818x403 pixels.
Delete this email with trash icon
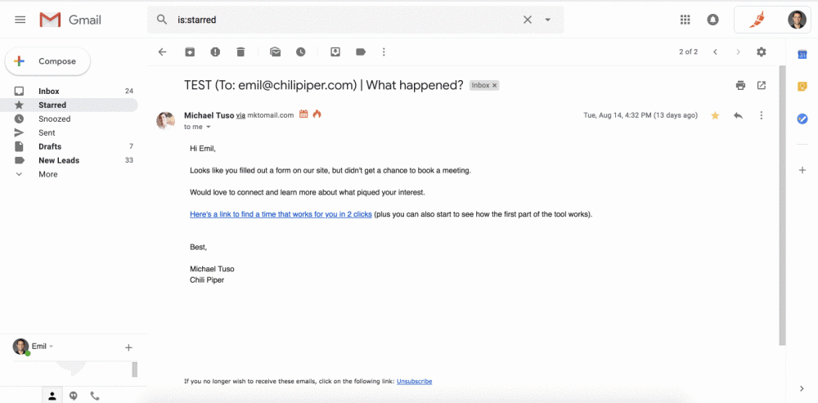click(x=240, y=51)
